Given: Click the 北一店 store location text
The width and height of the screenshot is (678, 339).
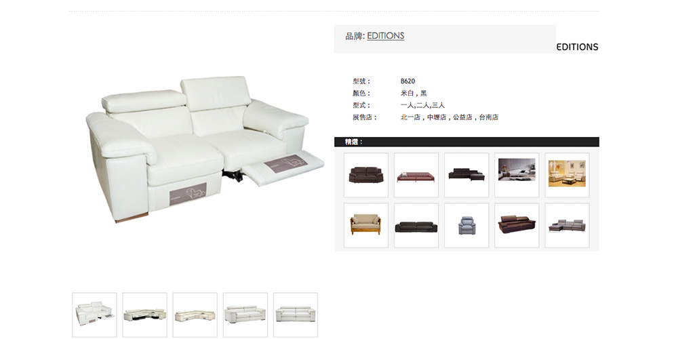Looking at the screenshot, I should [410, 117].
